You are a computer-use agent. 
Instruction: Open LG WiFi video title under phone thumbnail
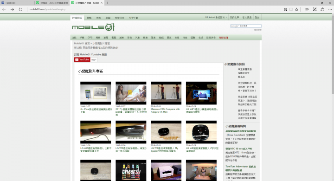[x=202, y=110]
